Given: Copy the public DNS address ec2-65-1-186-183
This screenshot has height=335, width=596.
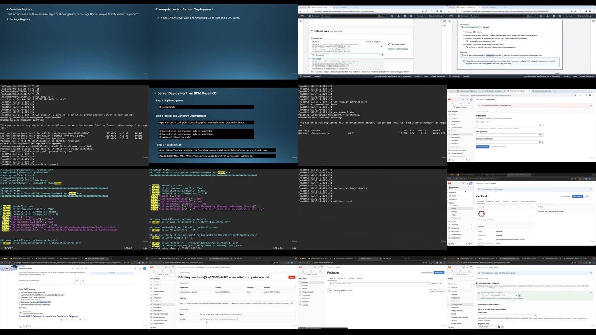Looking at the screenshot, I should (467, 47).
